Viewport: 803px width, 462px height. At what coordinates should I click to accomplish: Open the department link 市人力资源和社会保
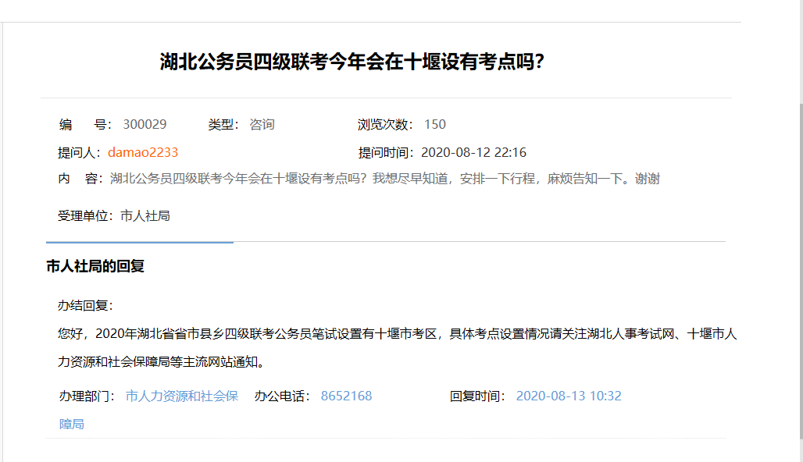click(x=182, y=396)
